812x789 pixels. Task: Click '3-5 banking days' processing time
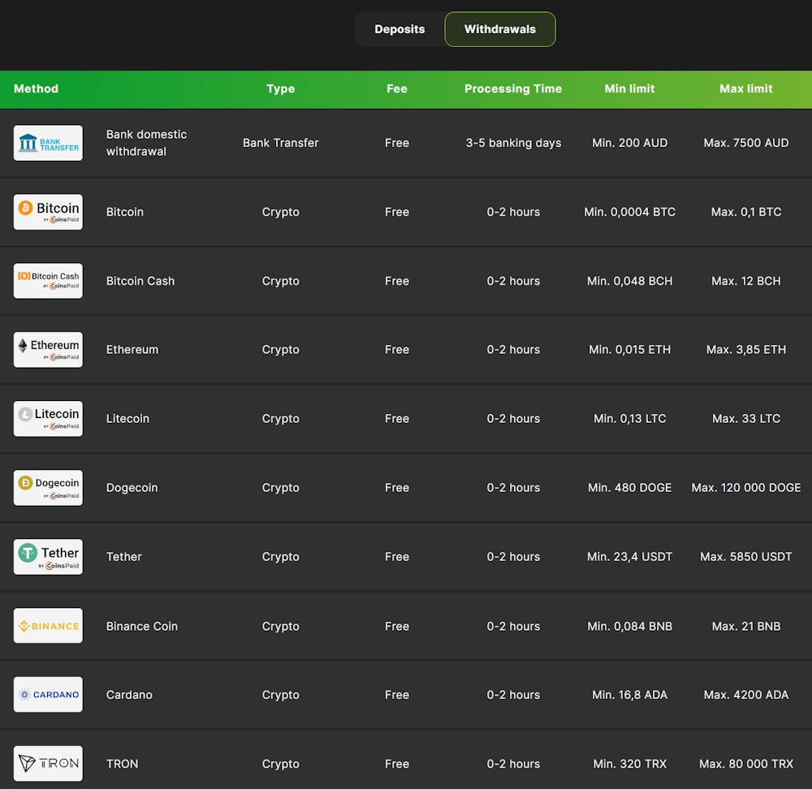pos(513,143)
